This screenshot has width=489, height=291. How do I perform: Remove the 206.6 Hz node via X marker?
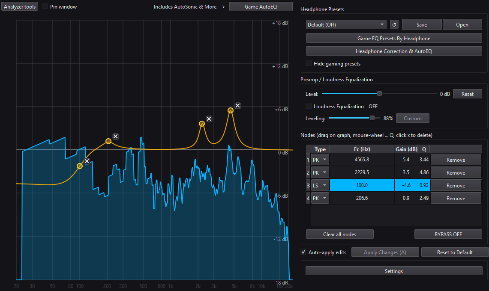(x=115, y=136)
